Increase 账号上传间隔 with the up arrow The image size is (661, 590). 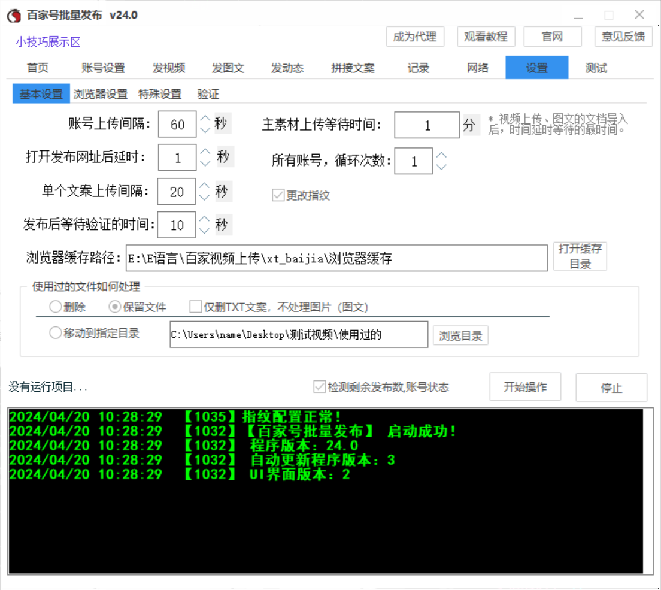point(205,119)
